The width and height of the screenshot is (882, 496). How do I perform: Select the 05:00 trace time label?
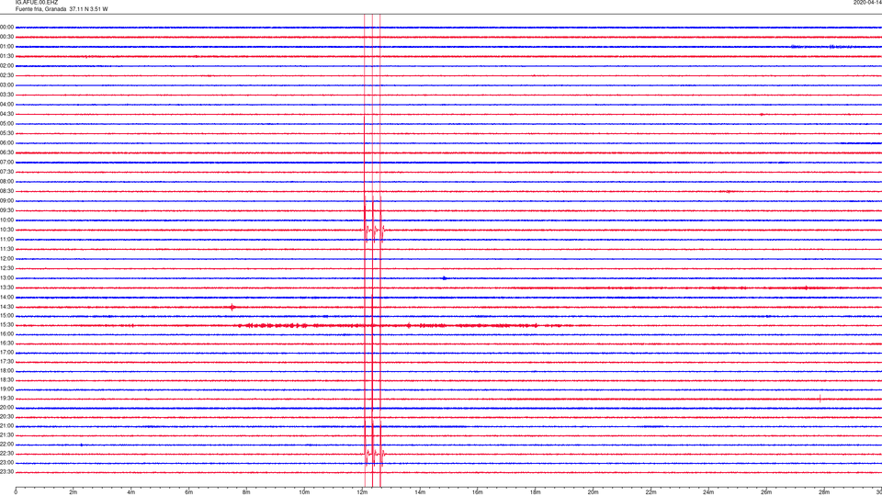pyautogui.click(x=6, y=124)
